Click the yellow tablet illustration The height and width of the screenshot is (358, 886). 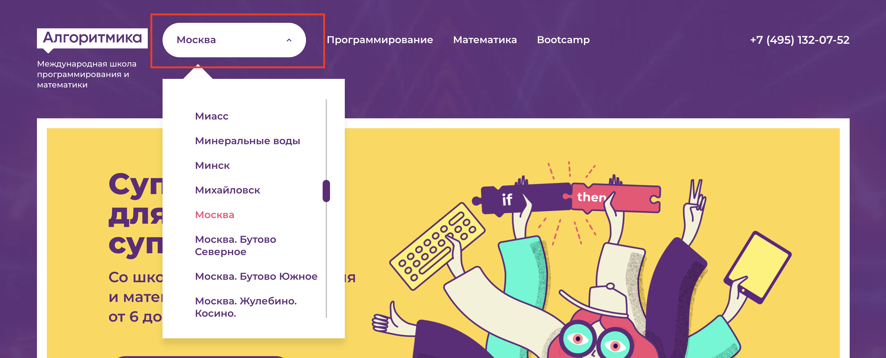pyautogui.click(x=757, y=267)
